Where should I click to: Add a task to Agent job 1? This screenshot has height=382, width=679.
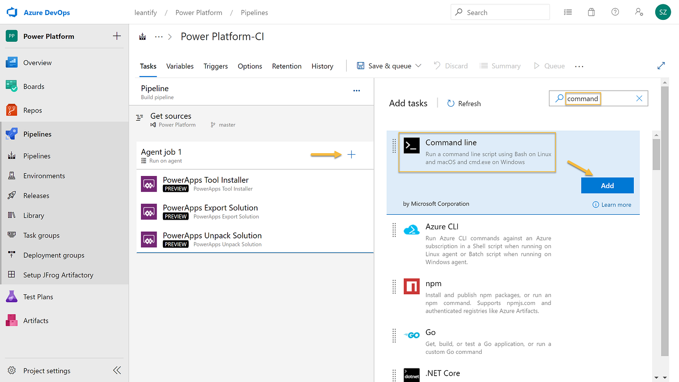[x=352, y=155]
